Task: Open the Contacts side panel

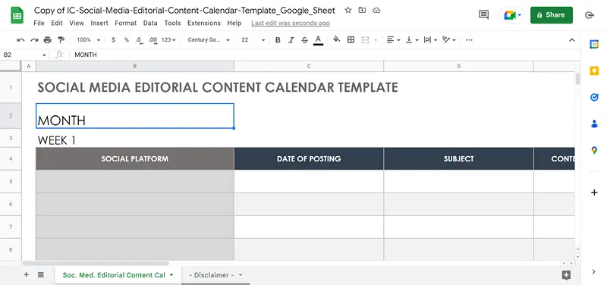Action: pos(594,124)
